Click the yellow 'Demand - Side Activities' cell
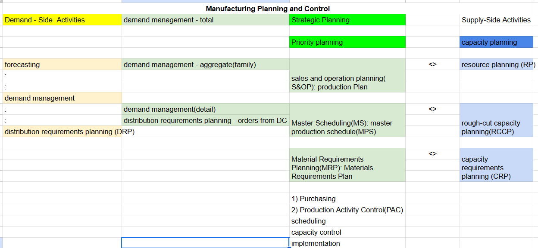Screen dimensions: 538x248 click(62, 20)
